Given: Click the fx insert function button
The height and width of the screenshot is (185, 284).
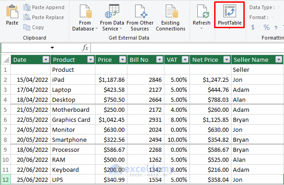Looking at the screenshot, I should point(85,48).
